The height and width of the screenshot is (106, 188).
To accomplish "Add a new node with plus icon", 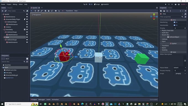I will [x=2, y=11].
